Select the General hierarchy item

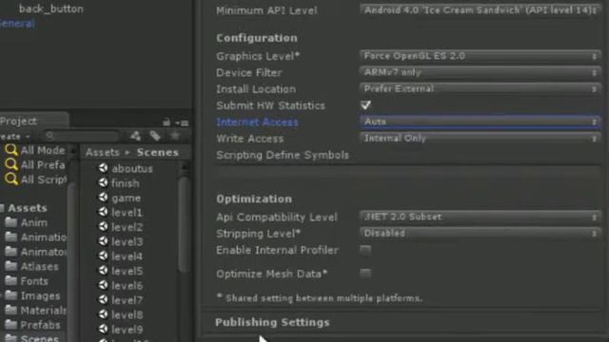click(x=17, y=23)
